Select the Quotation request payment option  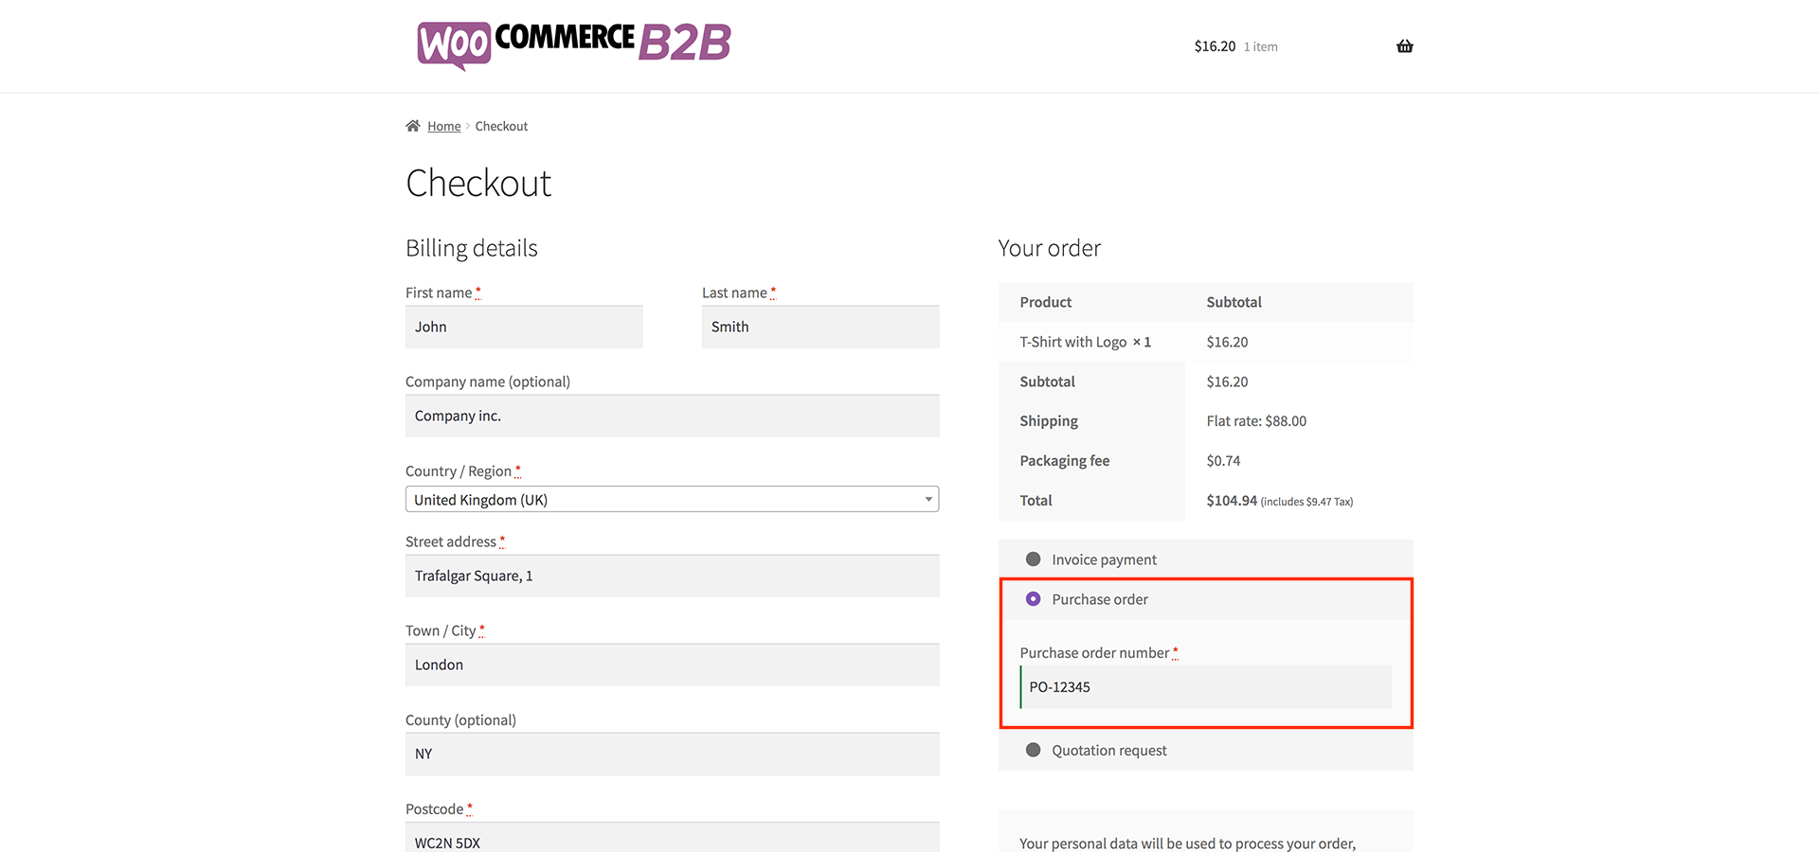pos(1034,751)
